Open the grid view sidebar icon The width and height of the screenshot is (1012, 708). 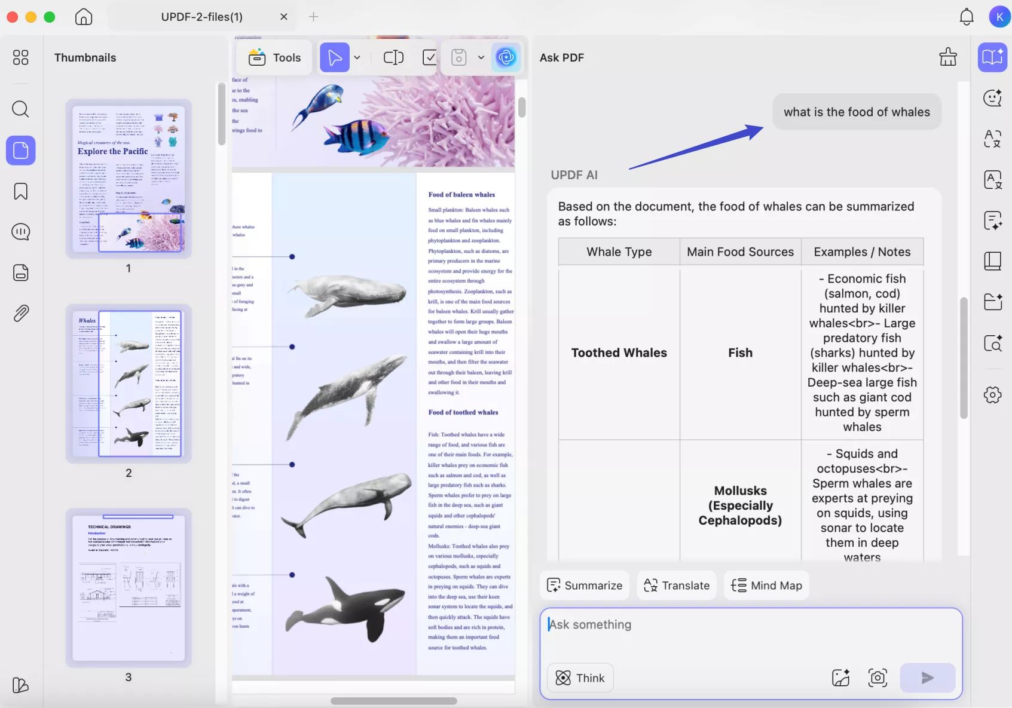(20, 57)
